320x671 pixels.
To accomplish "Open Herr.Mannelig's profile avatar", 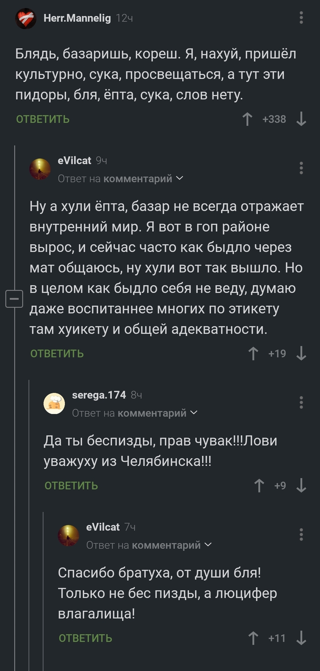I will click(26, 18).
